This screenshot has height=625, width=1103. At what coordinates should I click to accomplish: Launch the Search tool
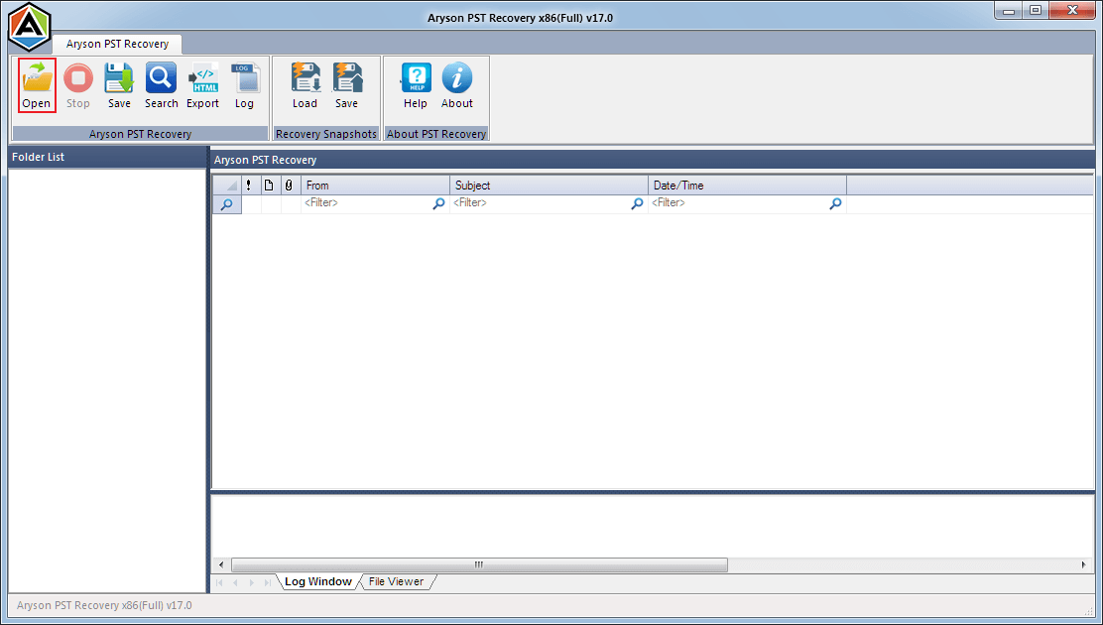tap(161, 85)
